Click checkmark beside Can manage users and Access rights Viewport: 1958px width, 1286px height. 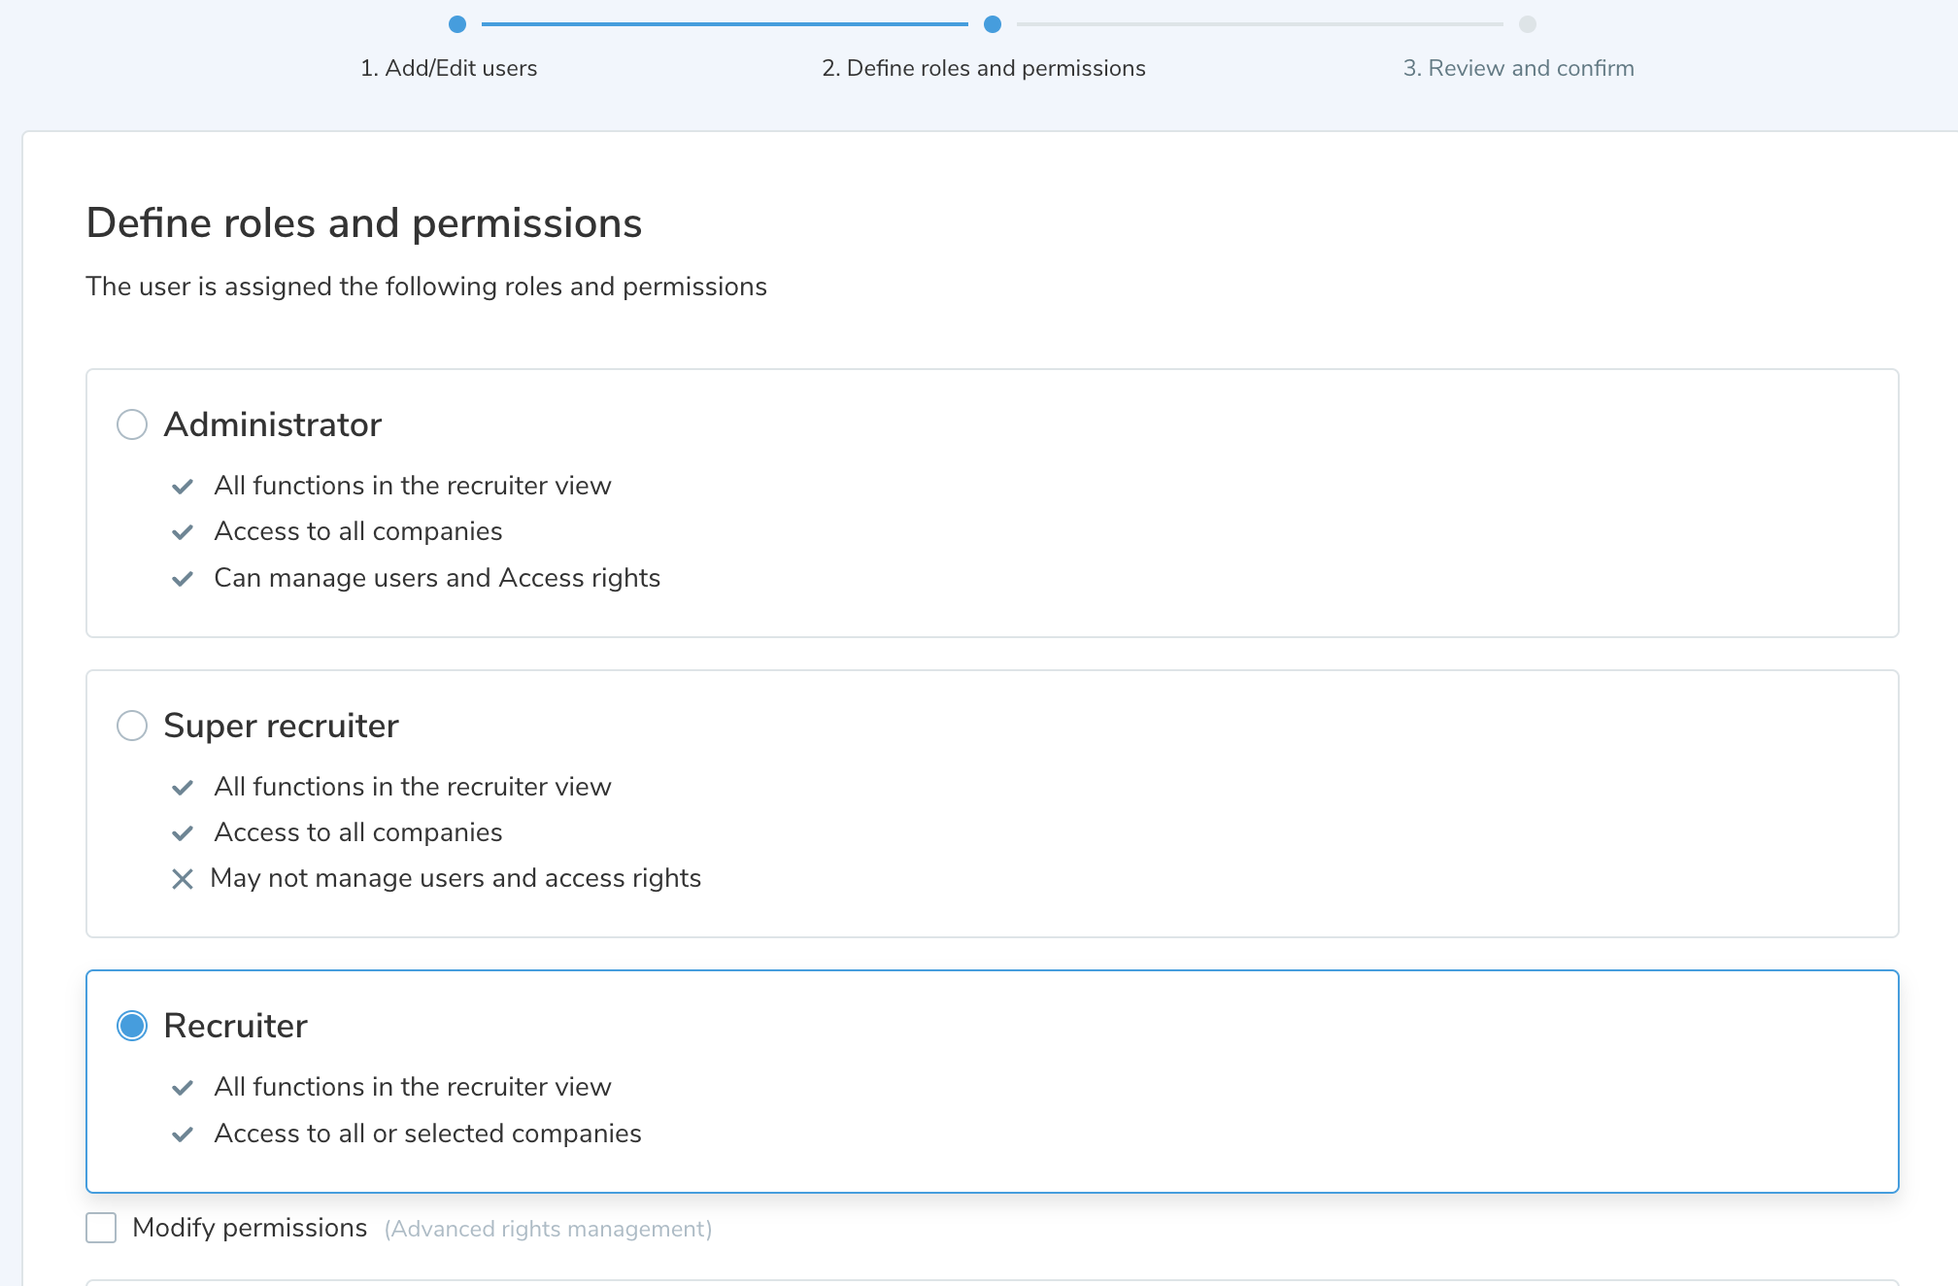tap(182, 579)
